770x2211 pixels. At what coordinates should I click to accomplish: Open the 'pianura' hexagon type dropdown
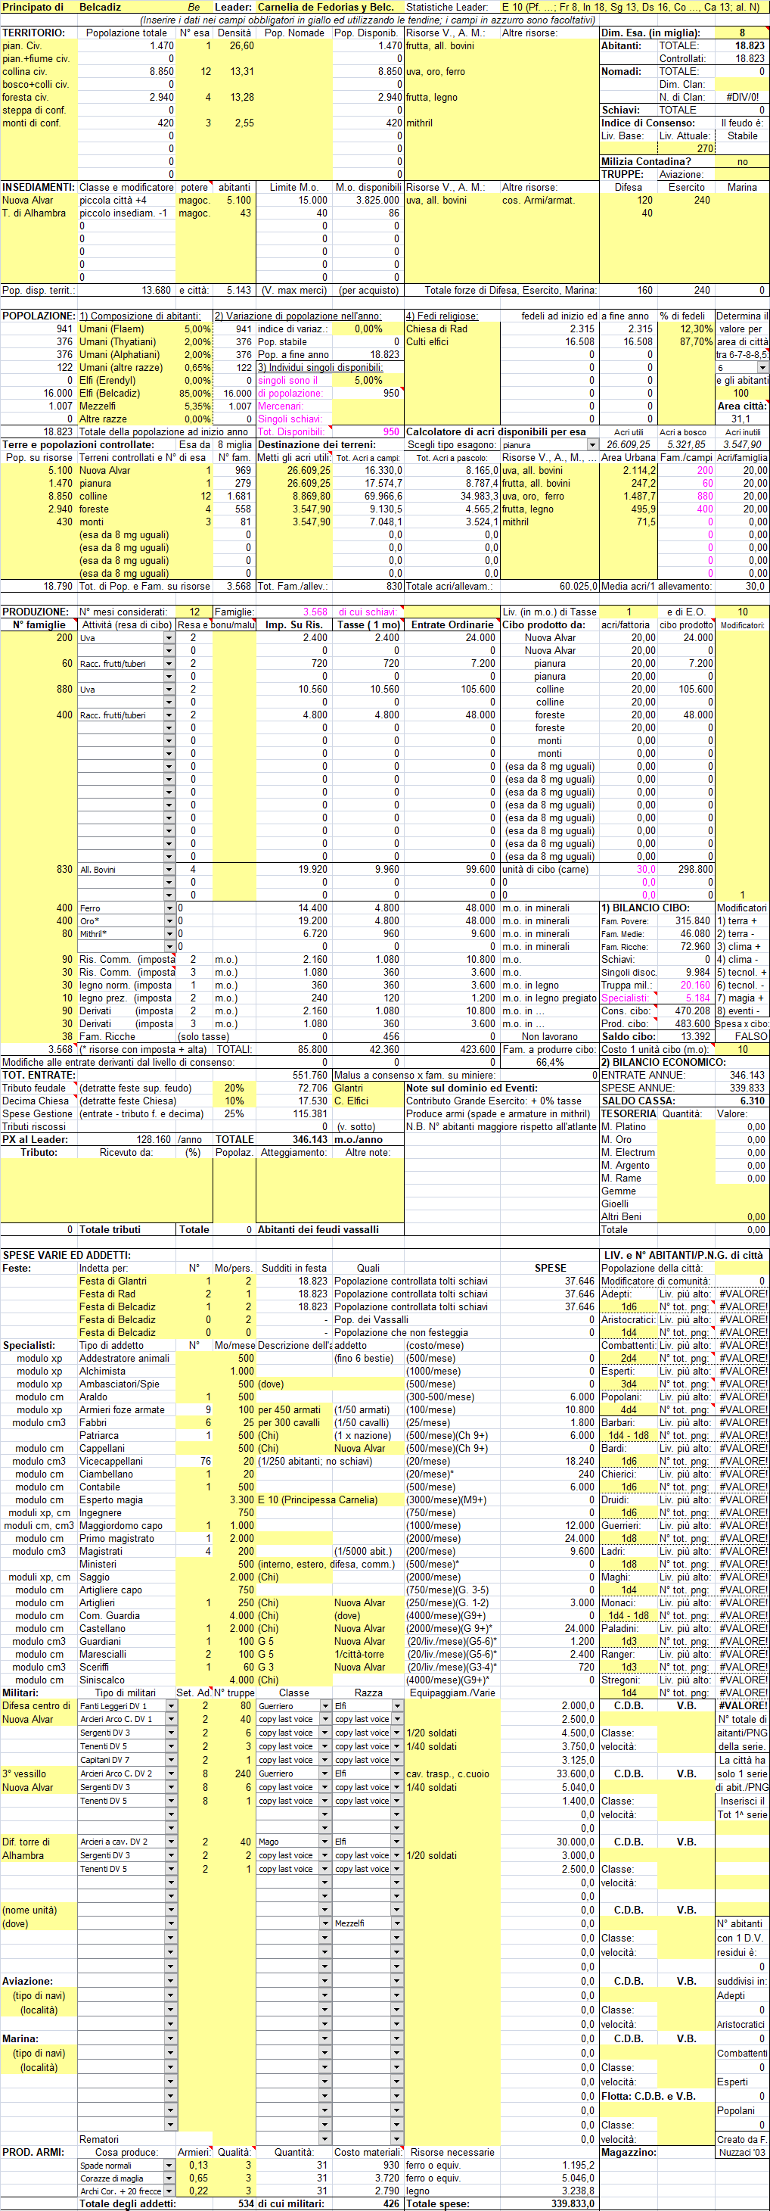592,444
